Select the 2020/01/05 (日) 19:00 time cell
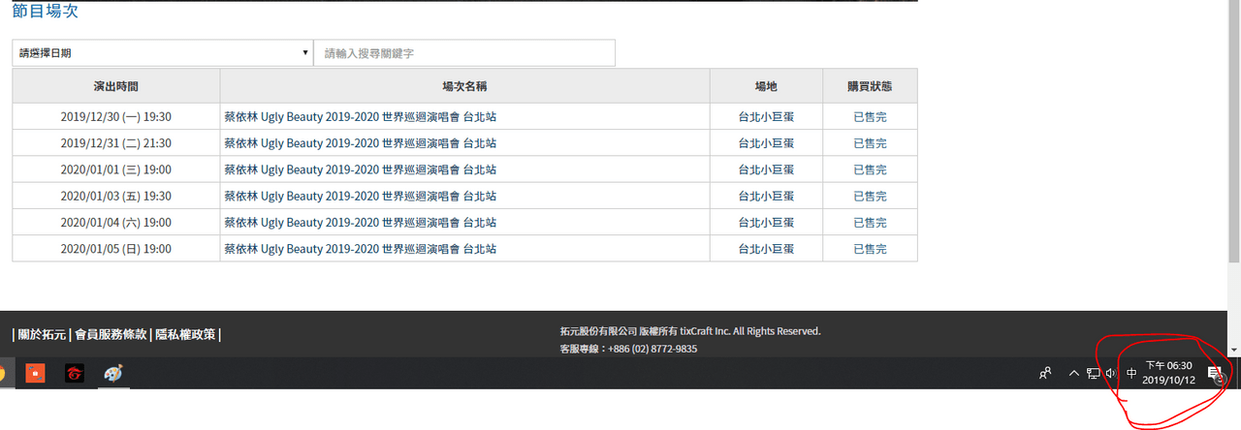The width and height of the screenshot is (1241, 430). tap(116, 249)
